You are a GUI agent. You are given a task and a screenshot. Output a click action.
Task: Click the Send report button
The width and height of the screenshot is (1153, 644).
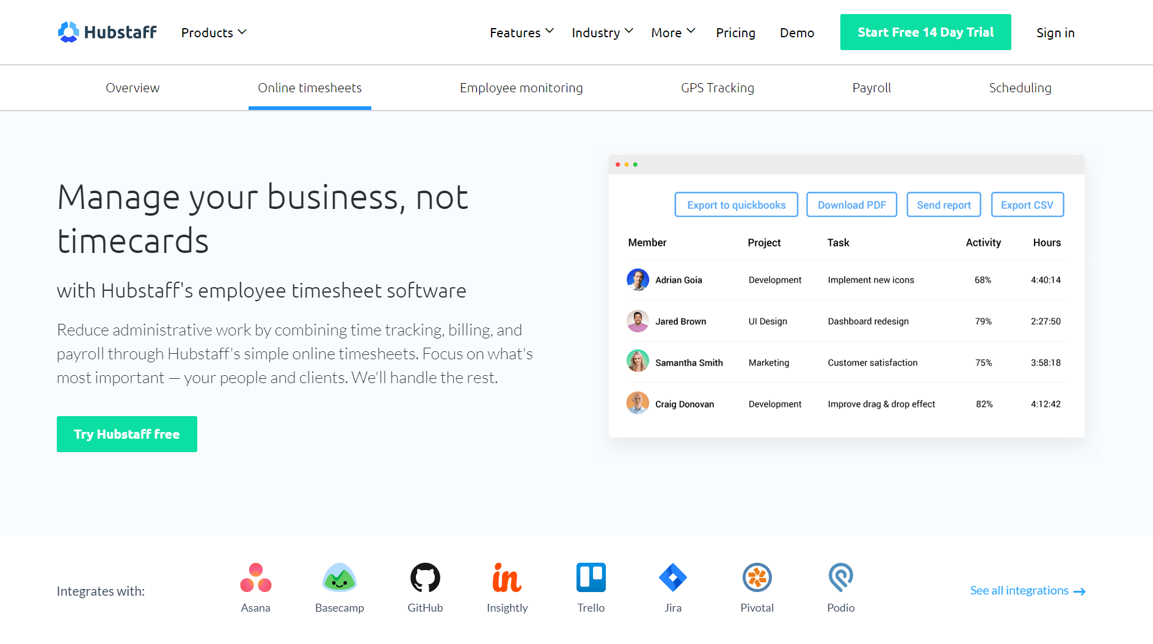click(944, 205)
